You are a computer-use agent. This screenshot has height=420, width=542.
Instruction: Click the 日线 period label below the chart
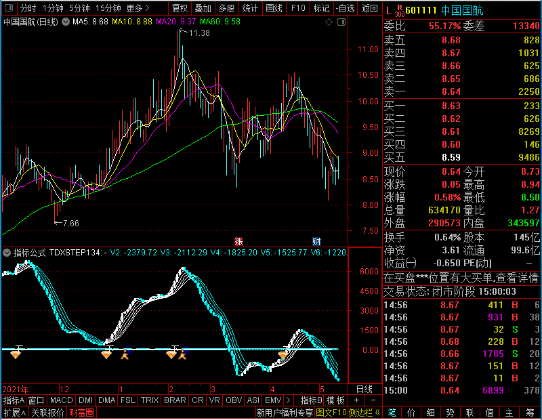[x=364, y=390]
